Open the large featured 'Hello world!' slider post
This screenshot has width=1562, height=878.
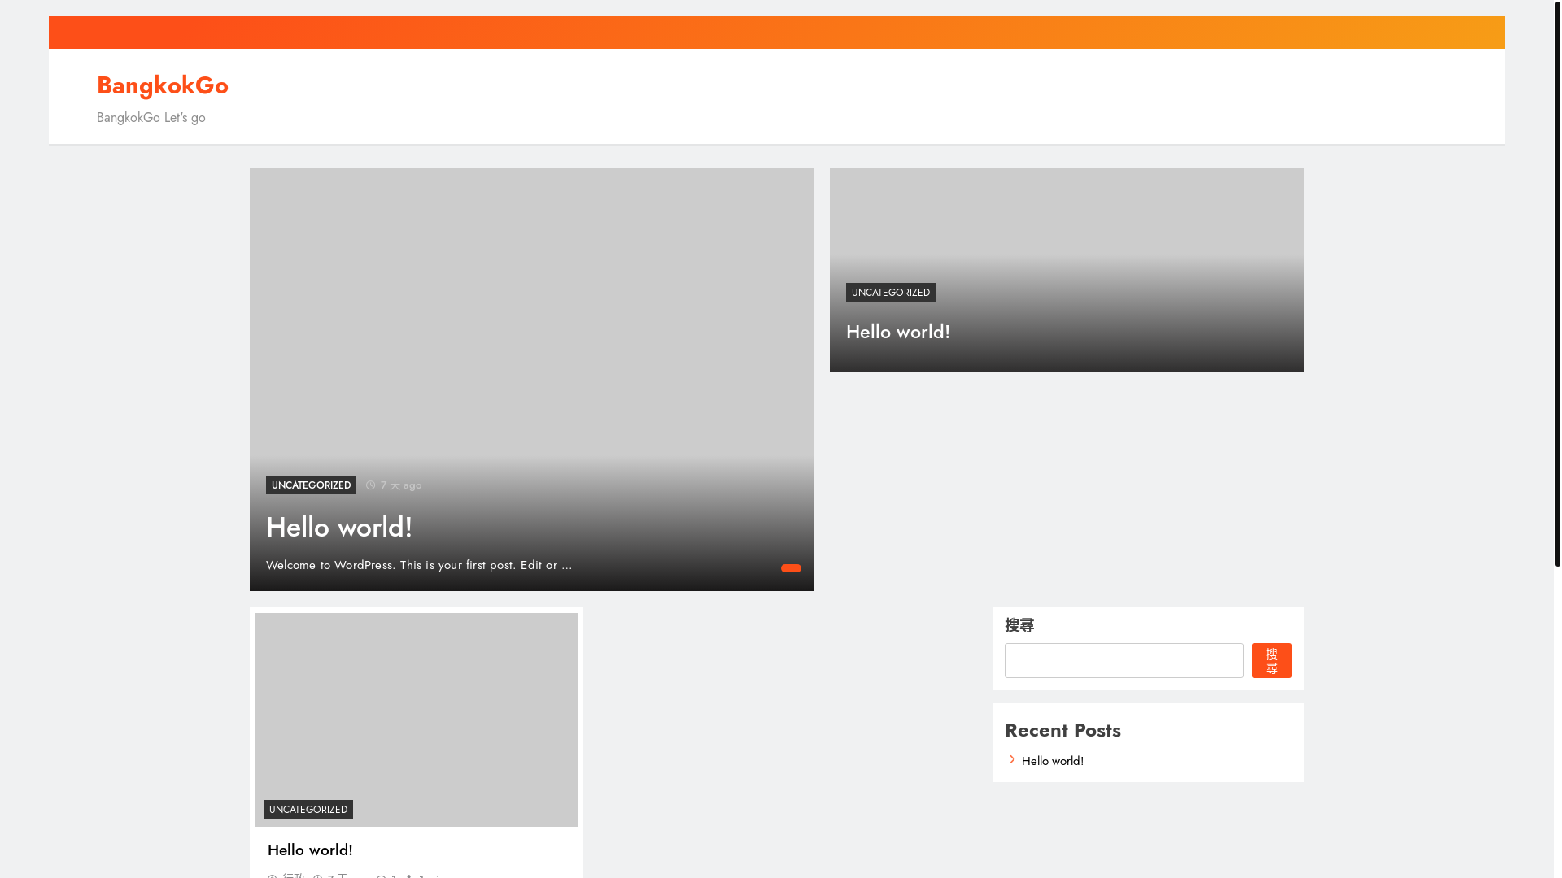pyautogui.click(x=339, y=527)
